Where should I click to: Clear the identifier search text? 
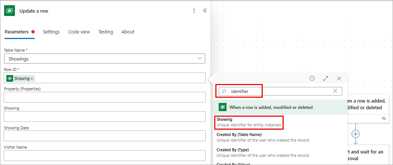pyautogui.click(x=335, y=91)
